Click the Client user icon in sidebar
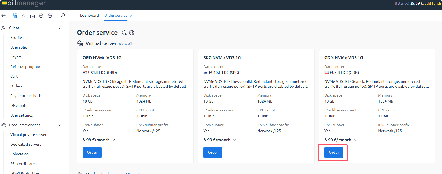442x174 pixels. [4, 28]
